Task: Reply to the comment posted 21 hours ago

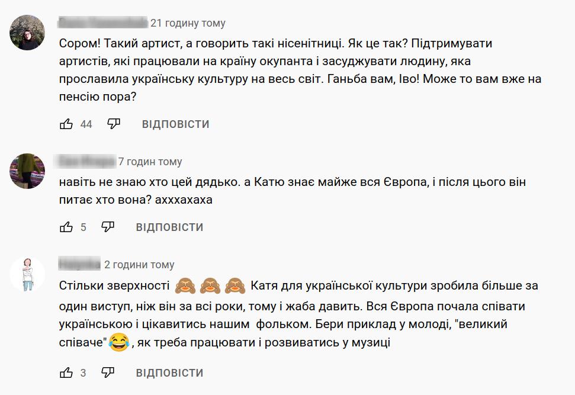Action: [175, 124]
